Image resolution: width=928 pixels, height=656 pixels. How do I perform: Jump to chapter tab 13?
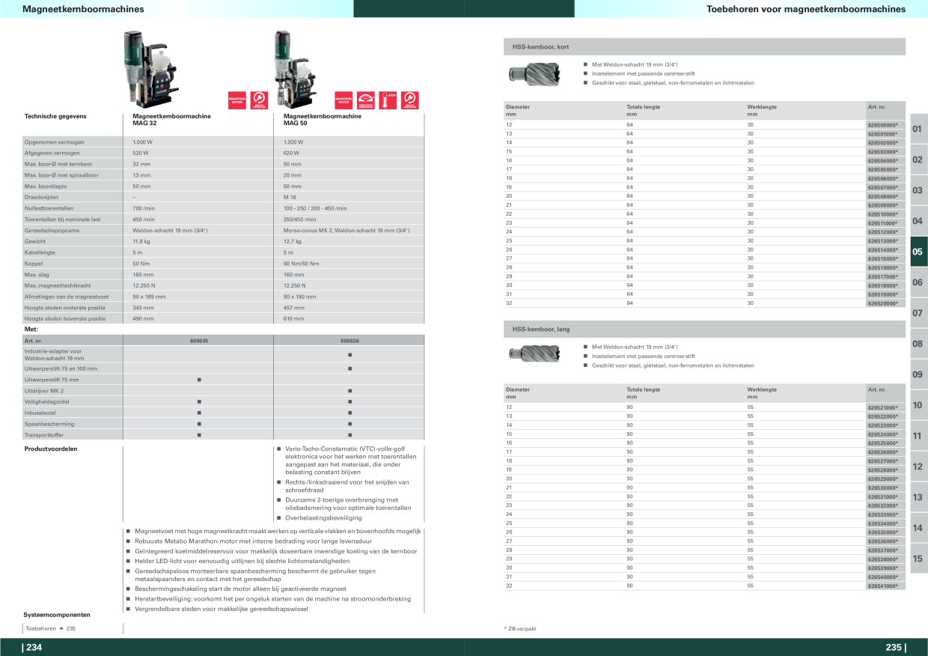(918, 497)
